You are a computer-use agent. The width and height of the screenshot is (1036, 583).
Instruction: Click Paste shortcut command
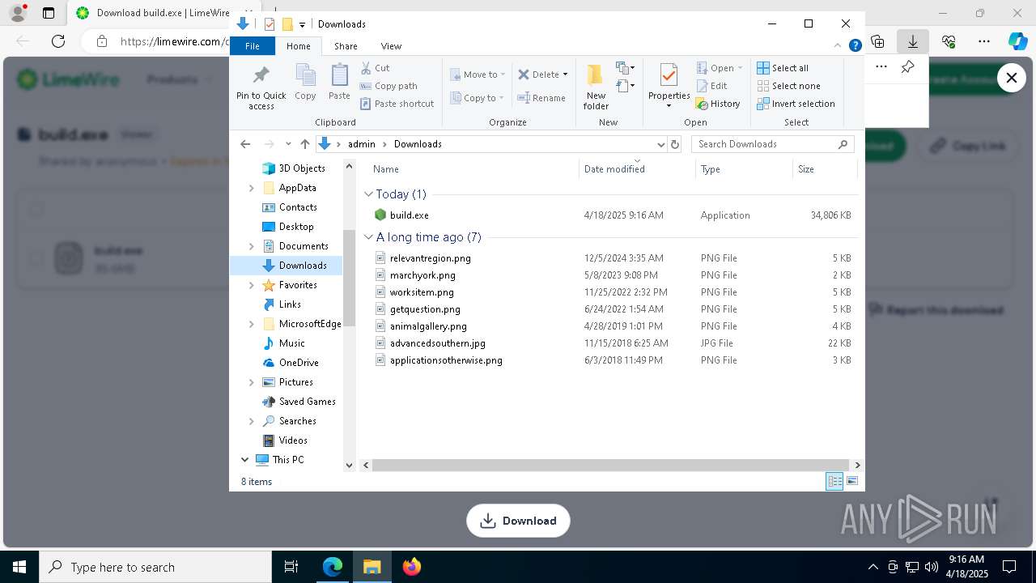coord(397,104)
